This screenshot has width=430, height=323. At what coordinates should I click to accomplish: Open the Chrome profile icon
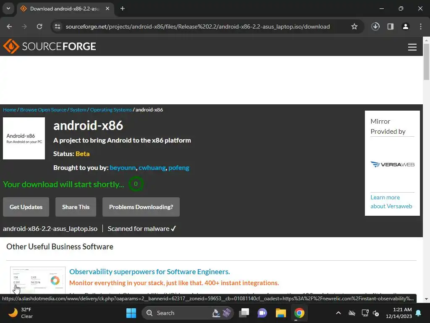406,26
